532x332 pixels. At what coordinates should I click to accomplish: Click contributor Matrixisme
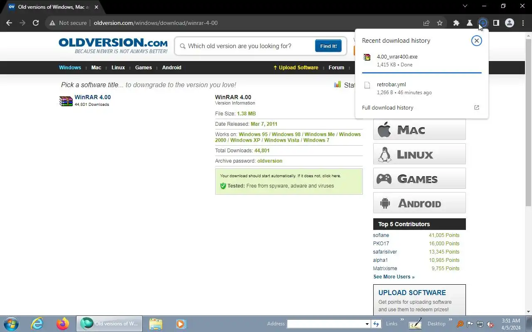click(385, 269)
